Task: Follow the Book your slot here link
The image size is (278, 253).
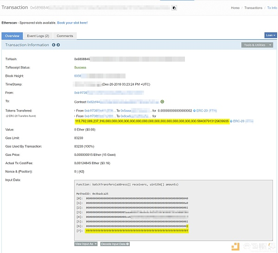Action: coord(72,23)
